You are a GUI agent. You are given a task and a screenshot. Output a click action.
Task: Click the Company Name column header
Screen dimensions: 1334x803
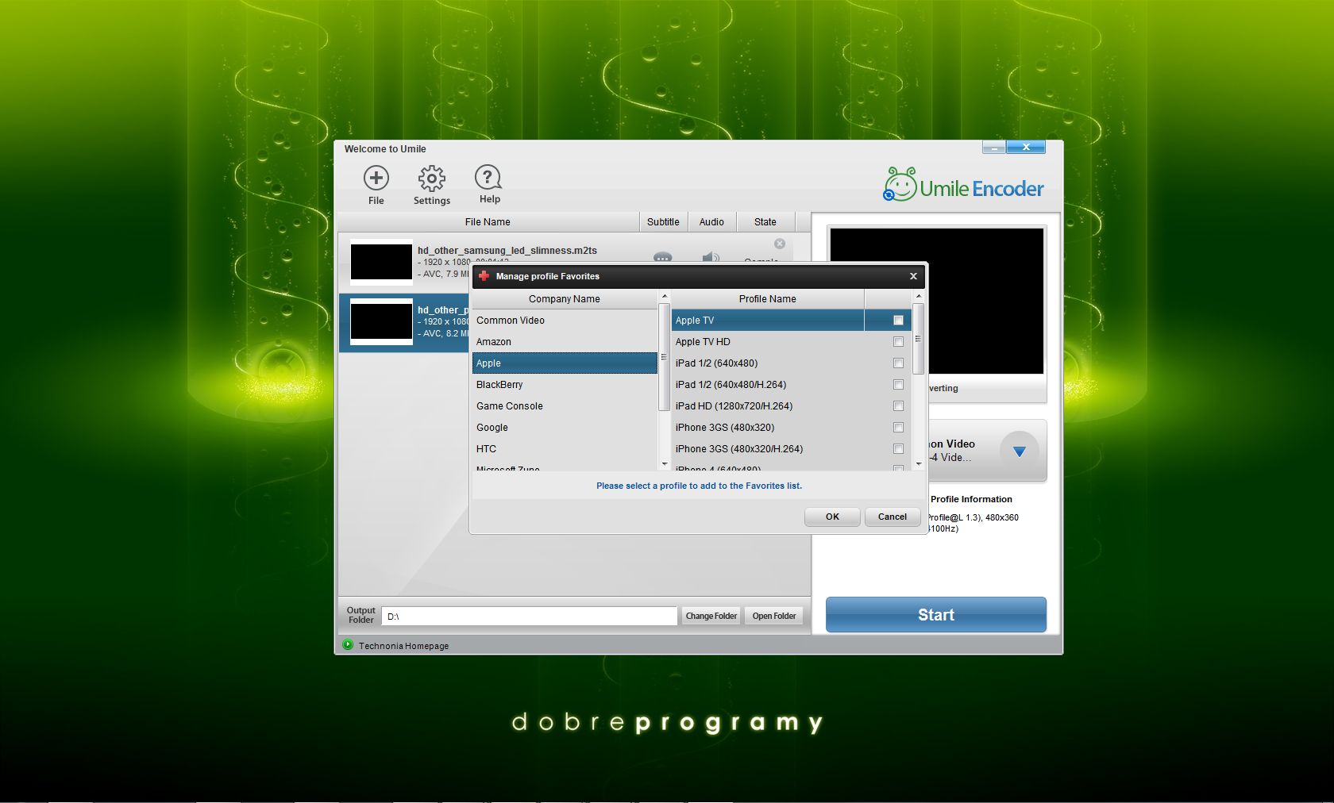pos(565,299)
